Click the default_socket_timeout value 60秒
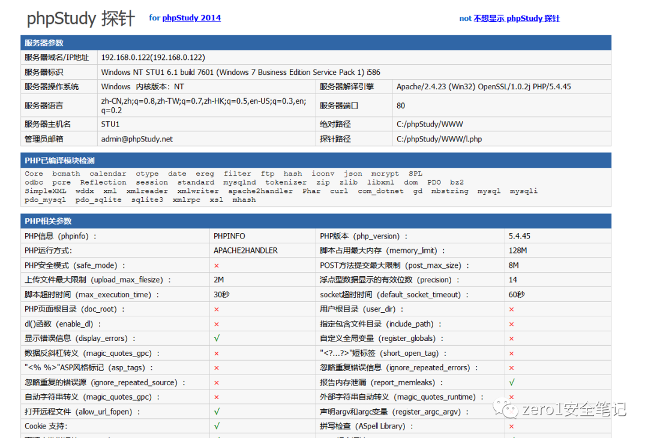648x438 pixels. [x=517, y=295]
